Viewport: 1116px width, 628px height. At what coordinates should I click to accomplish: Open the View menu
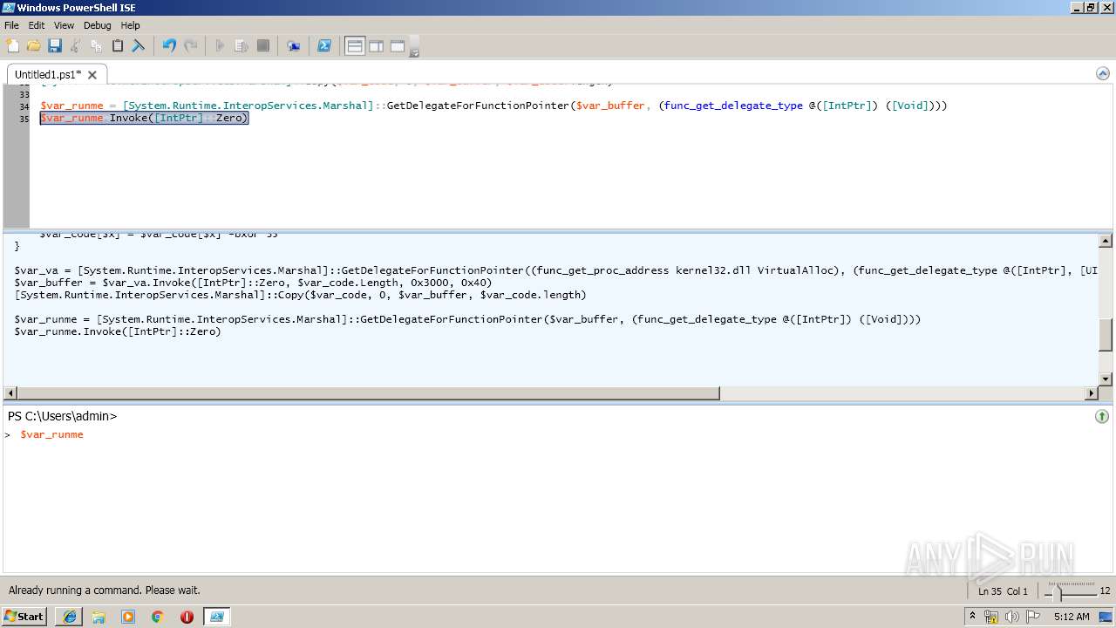(x=64, y=25)
